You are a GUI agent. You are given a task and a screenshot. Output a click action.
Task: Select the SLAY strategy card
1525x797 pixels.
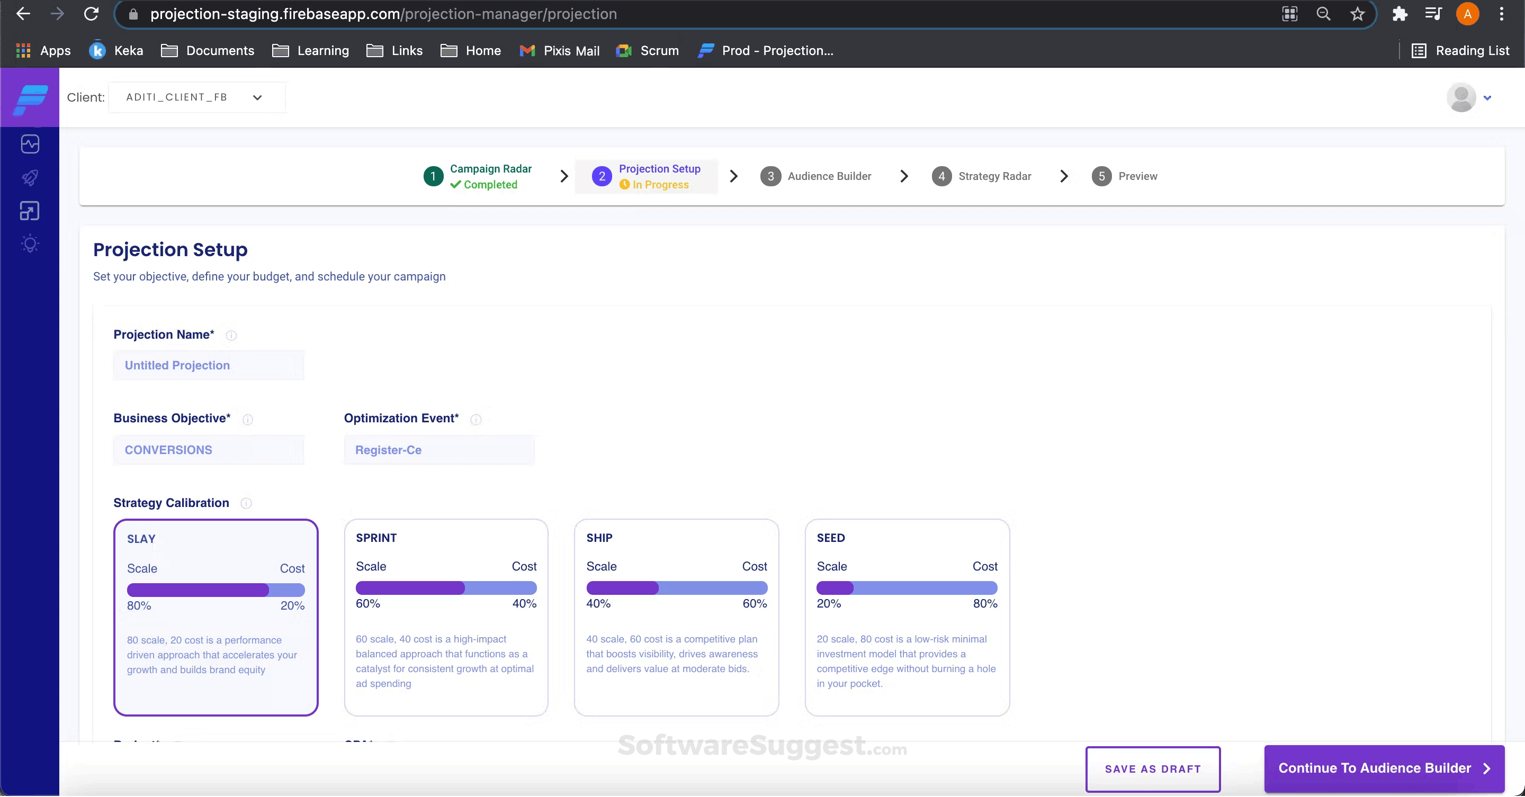[x=216, y=618]
